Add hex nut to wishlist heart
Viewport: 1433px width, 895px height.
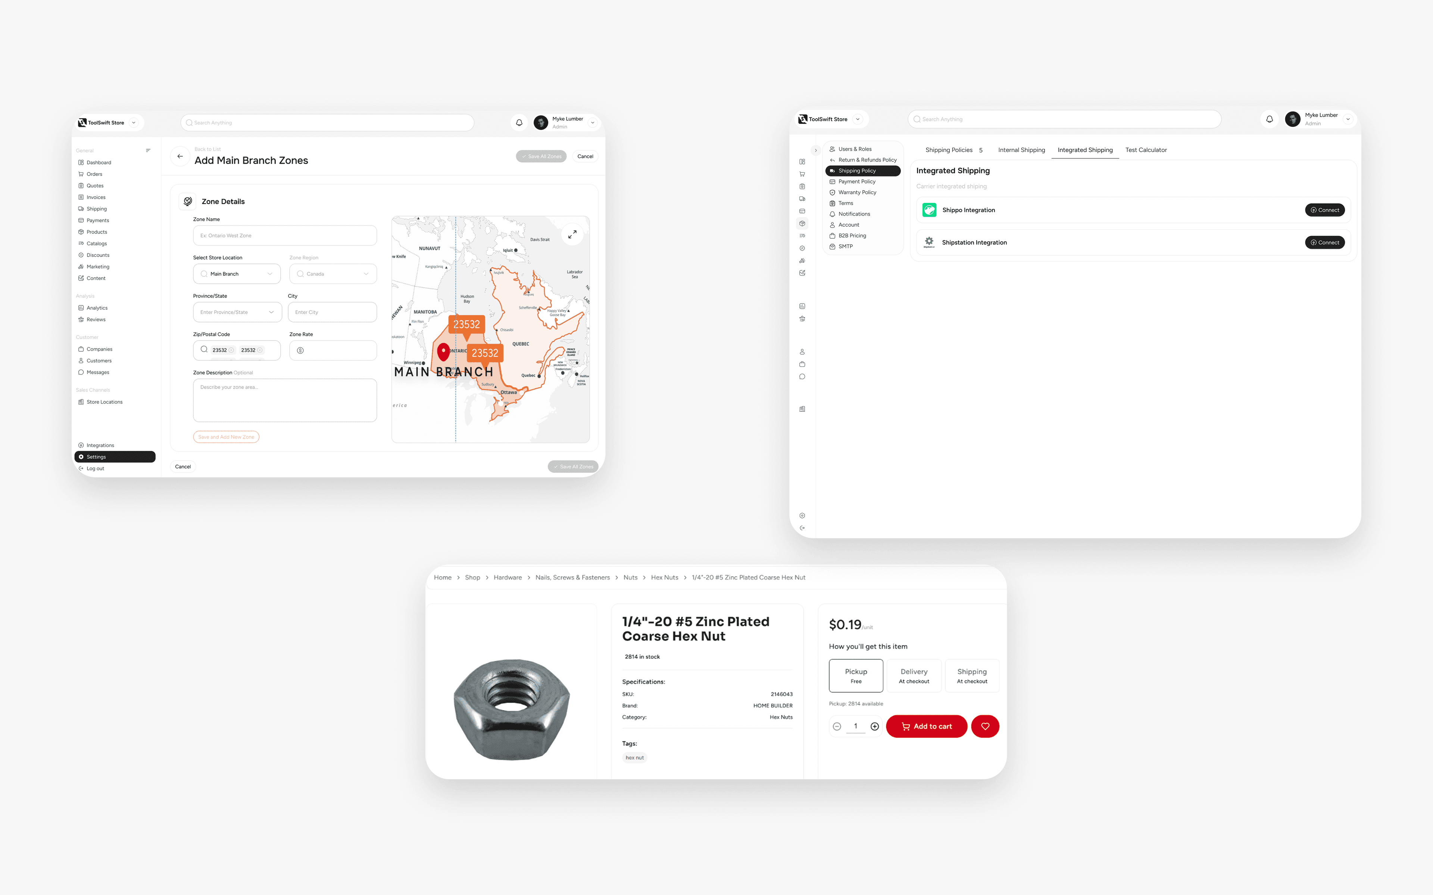[x=985, y=726]
